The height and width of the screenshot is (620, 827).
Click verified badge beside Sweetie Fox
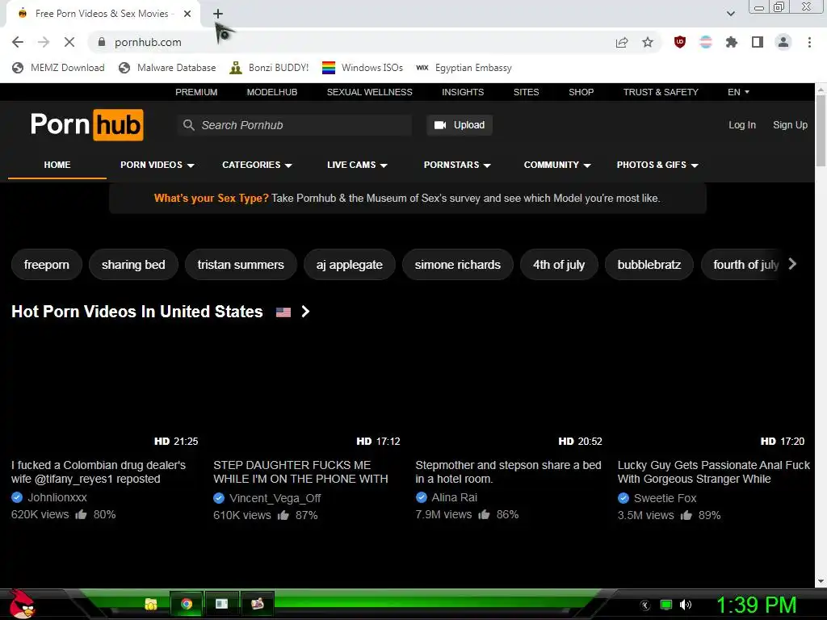tap(623, 498)
